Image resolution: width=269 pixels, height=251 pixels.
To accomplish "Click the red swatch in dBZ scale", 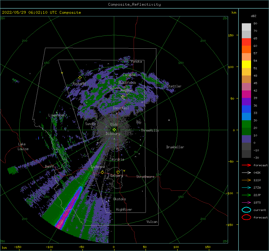I will 246,42.
